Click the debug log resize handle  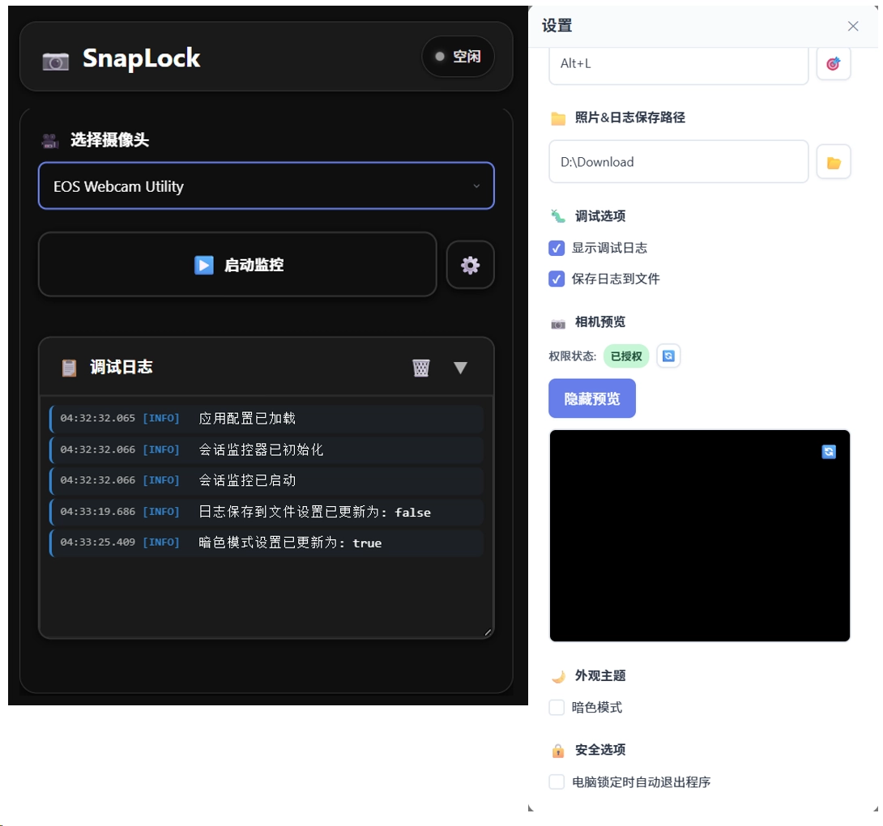488,632
